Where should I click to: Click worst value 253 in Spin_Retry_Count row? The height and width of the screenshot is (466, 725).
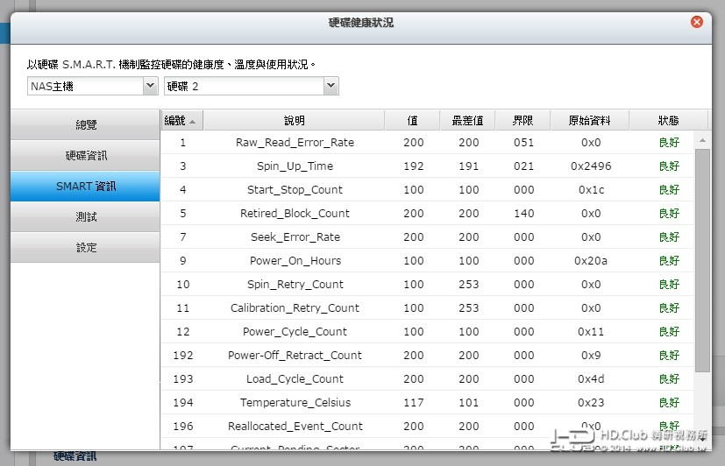(x=469, y=284)
